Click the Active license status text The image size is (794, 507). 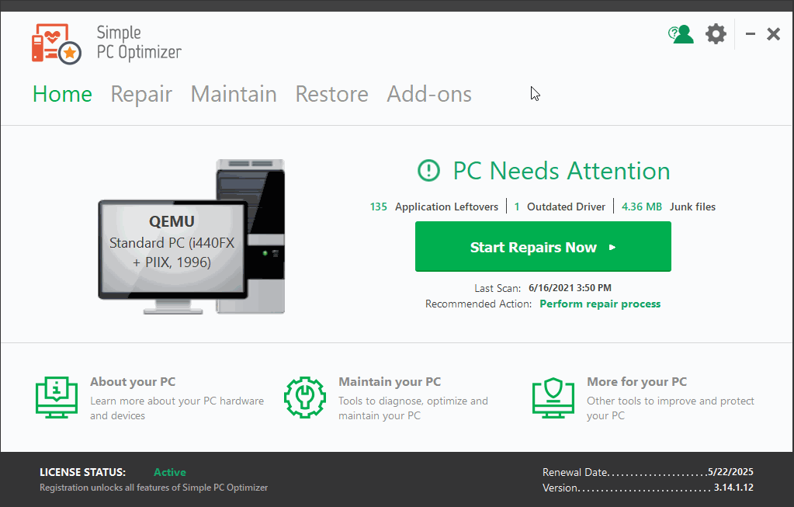pos(170,472)
